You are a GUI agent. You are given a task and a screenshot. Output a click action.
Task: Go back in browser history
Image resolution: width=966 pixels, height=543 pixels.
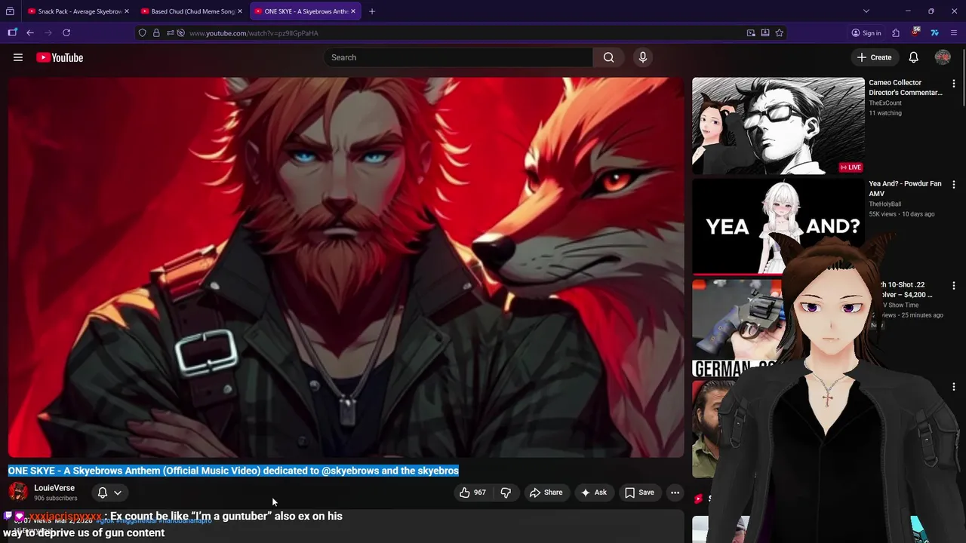pyautogui.click(x=30, y=32)
